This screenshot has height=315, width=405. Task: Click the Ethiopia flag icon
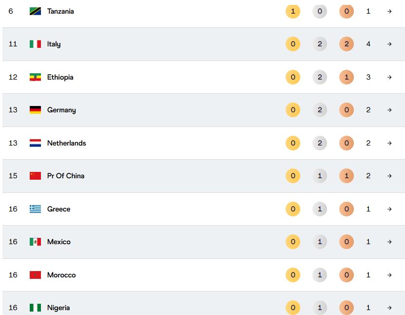tap(35, 77)
